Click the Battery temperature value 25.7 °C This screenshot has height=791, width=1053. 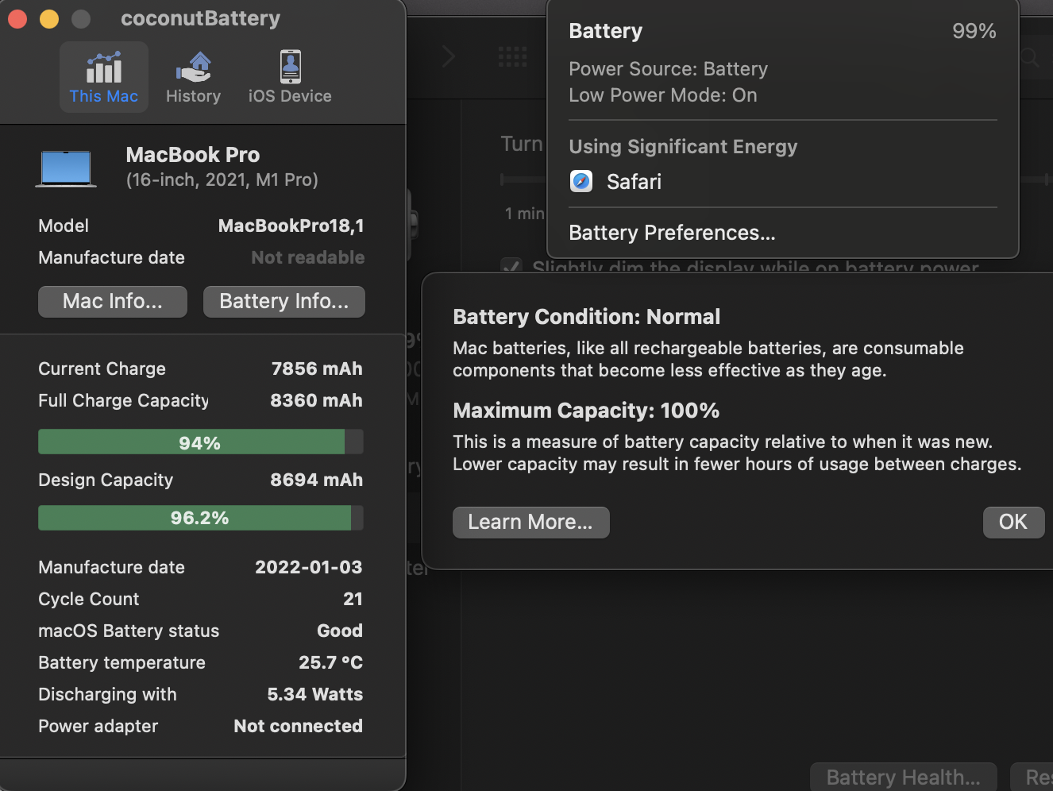point(330,662)
